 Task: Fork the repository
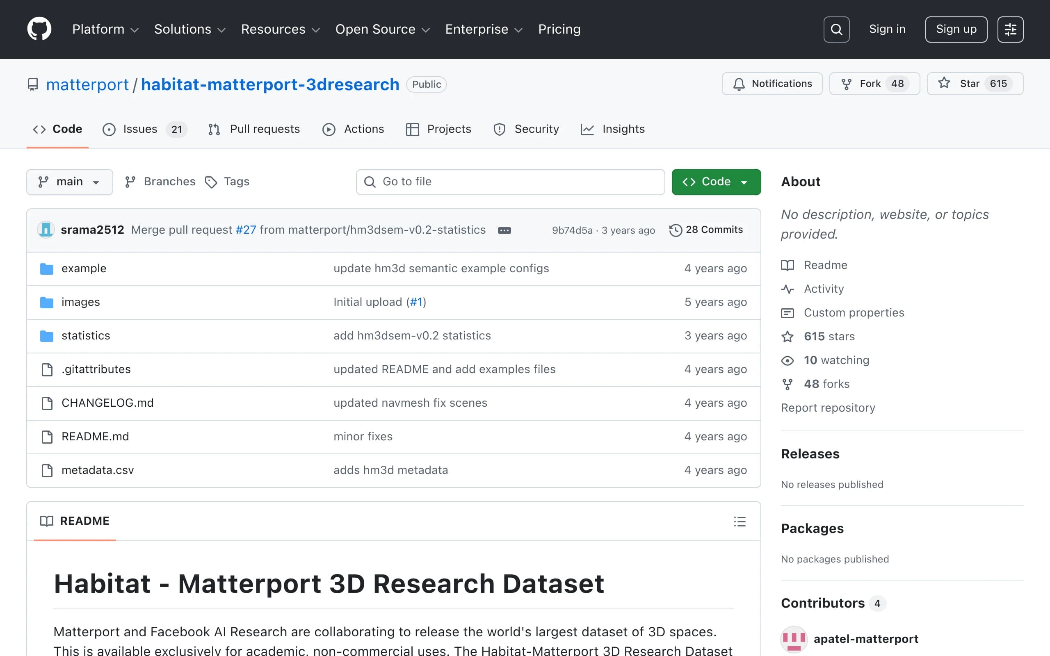tap(874, 84)
